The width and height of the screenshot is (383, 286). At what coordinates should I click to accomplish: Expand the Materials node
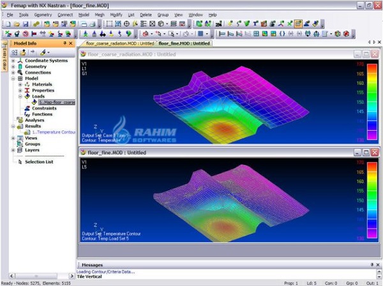(x=20, y=84)
